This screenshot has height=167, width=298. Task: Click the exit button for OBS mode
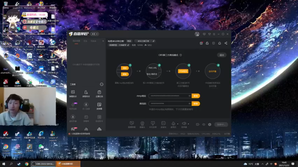tap(222, 55)
